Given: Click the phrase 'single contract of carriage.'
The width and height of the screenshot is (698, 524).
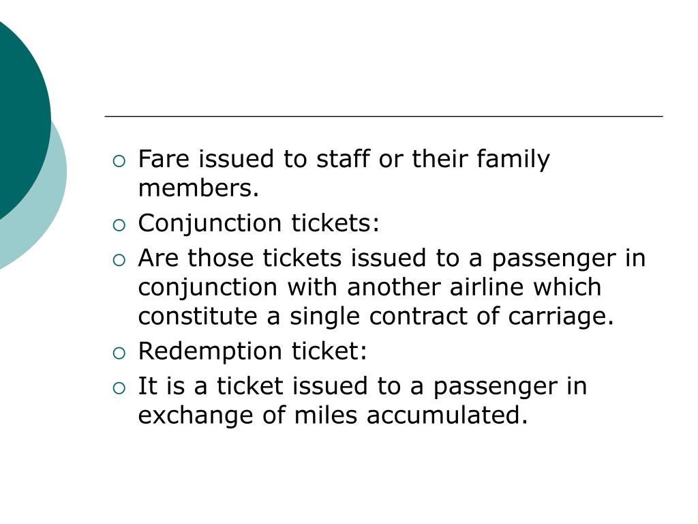Looking at the screenshot, I should pos(452,317).
